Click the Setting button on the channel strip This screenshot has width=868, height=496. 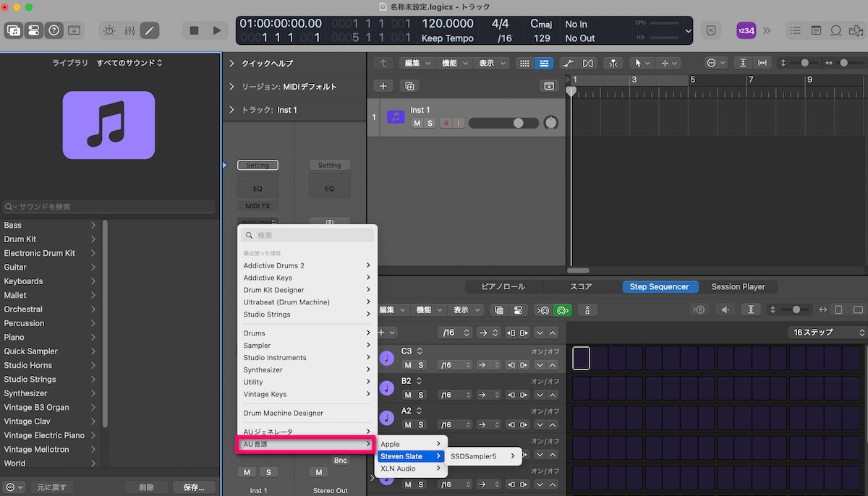pos(258,165)
